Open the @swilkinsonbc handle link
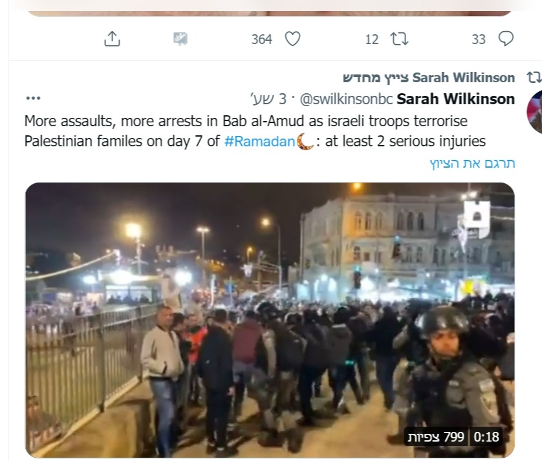This screenshot has width=542, height=461. coord(347,99)
